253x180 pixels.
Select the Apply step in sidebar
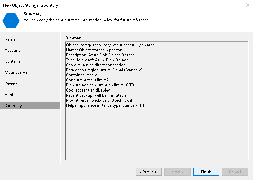(x=10, y=95)
